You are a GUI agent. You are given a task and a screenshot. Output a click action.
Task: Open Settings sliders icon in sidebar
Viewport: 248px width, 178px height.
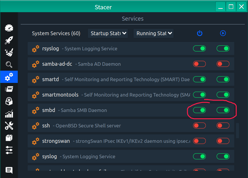(x=9, y=150)
